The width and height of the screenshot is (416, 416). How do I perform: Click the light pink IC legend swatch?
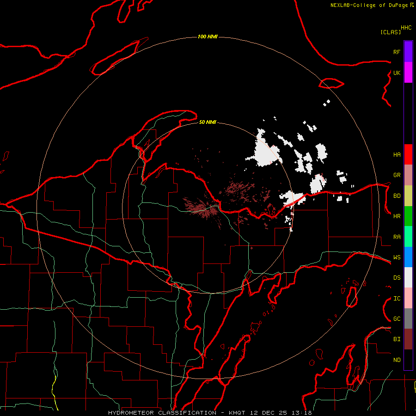[x=408, y=298]
